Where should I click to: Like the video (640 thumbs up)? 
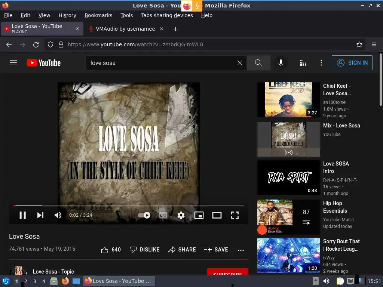111,250
